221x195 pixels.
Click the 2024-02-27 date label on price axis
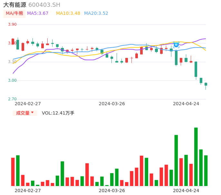pos(28,104)
